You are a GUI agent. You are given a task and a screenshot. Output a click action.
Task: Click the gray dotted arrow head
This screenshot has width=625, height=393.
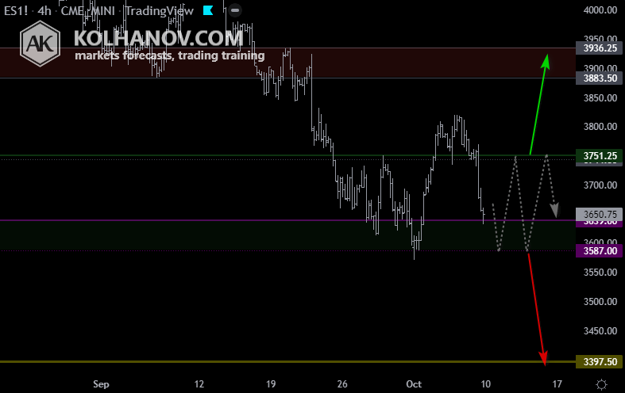[554, 210]
